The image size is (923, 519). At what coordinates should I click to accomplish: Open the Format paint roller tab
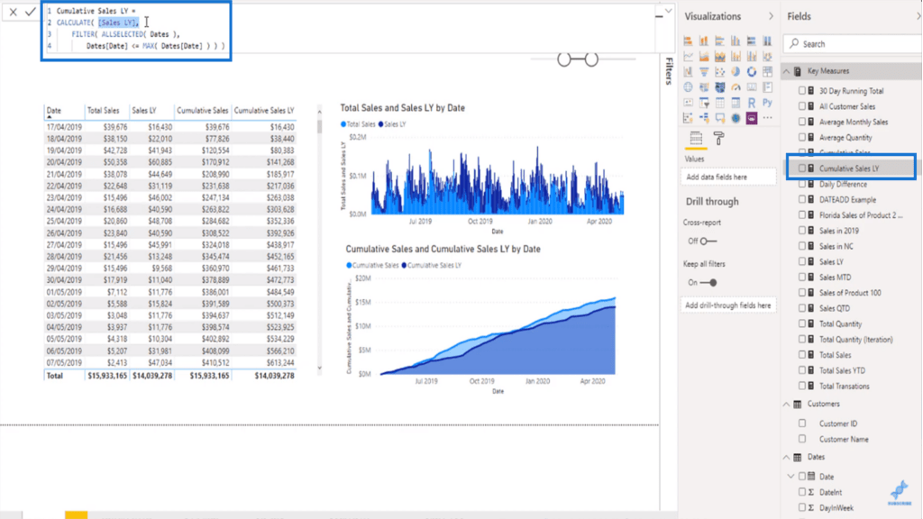[718, 138]
